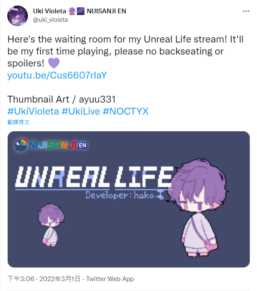Click the crystal ball emoji in name
This screenshot has height=291, width=257.
(72, 11)
